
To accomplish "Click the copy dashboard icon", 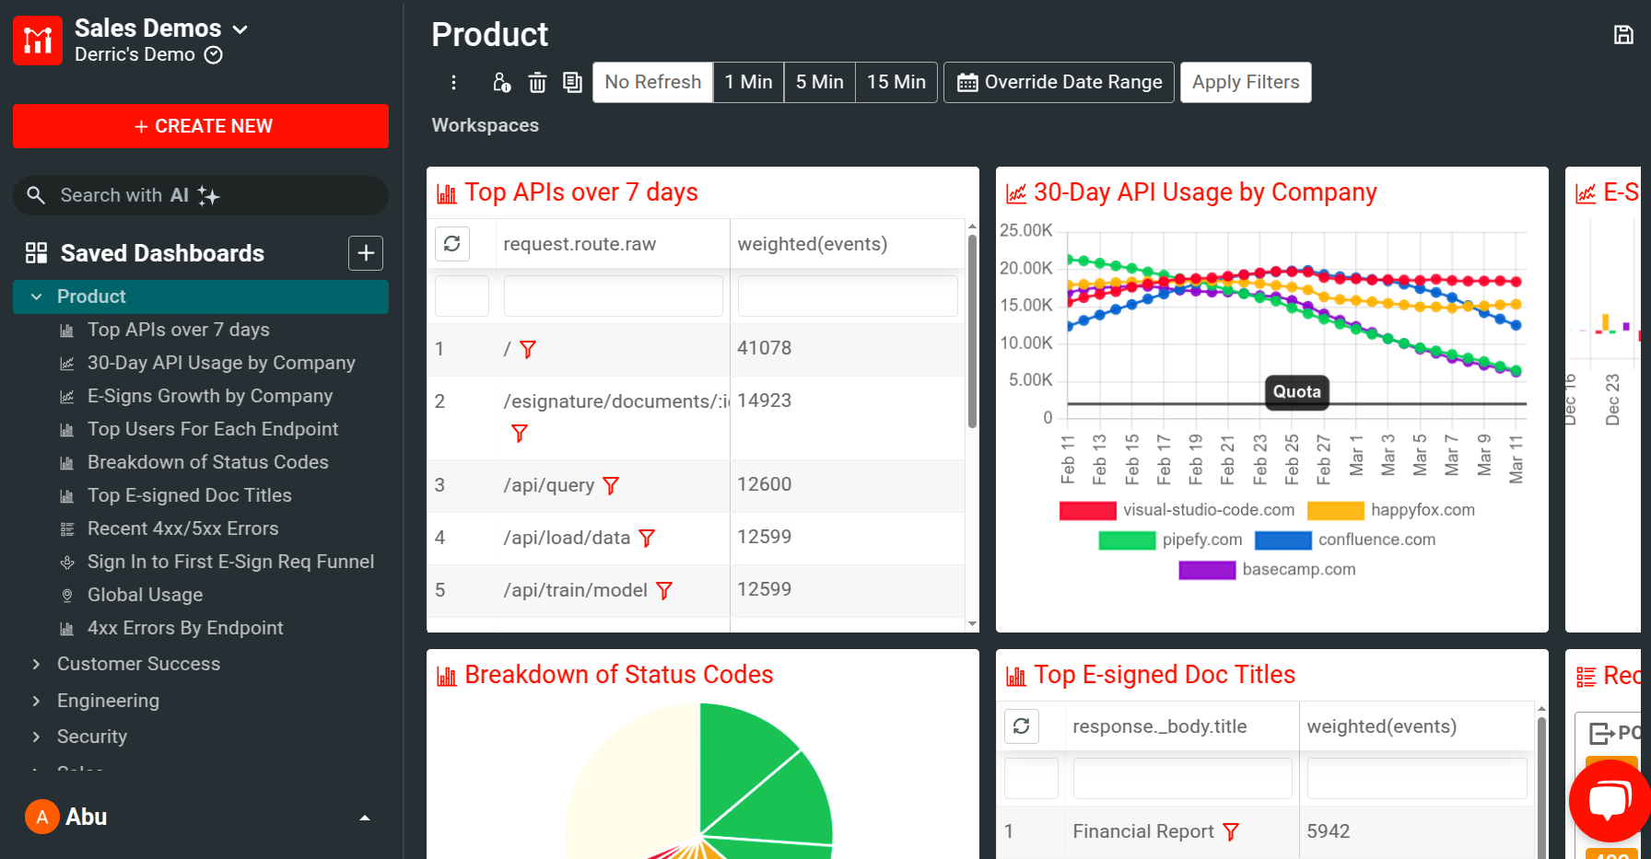I will [x=572, y=82].
